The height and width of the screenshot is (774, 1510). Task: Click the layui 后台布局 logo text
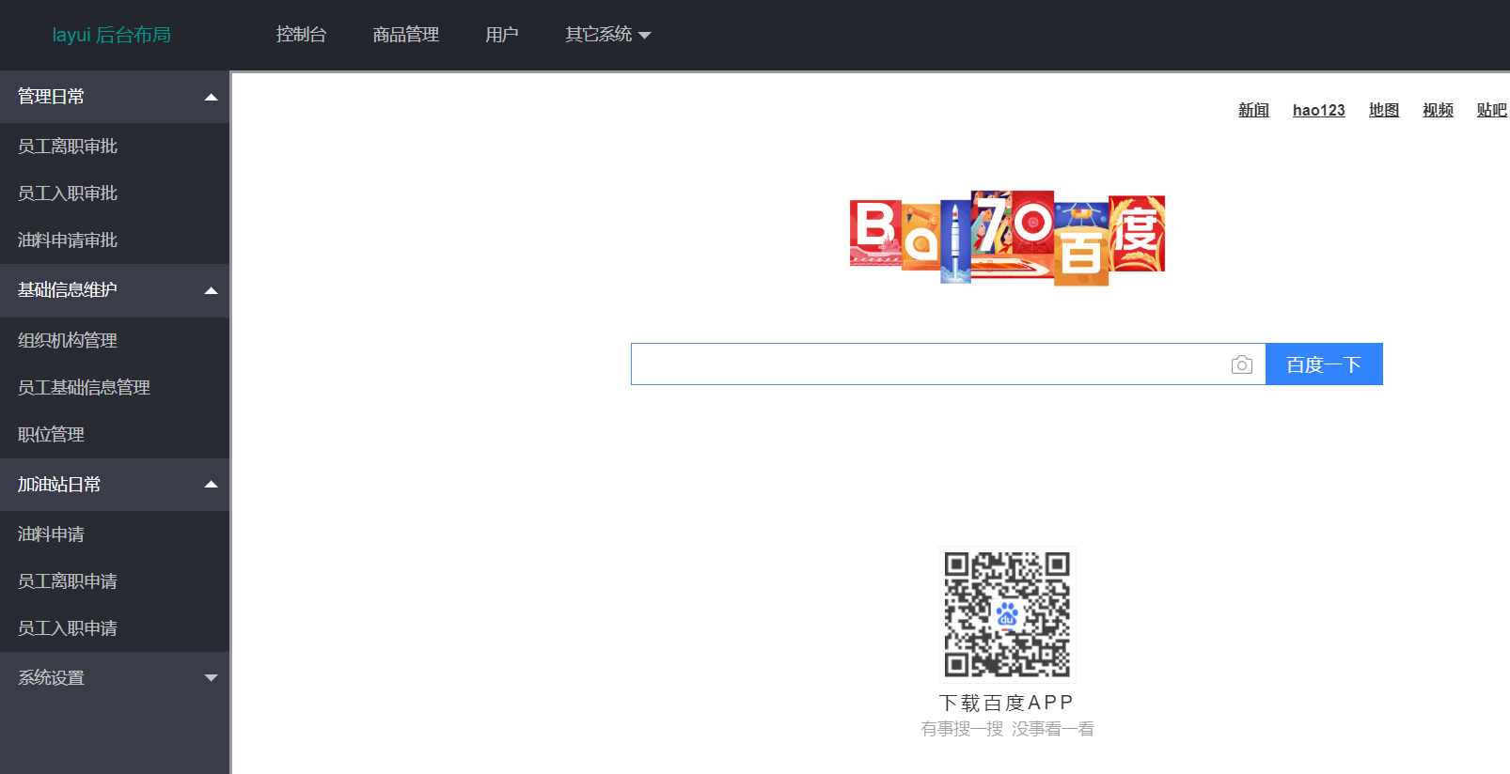(112, 35)
